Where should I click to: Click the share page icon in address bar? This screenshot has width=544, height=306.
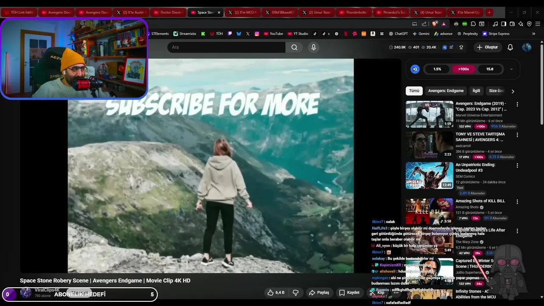pos(424,24)
